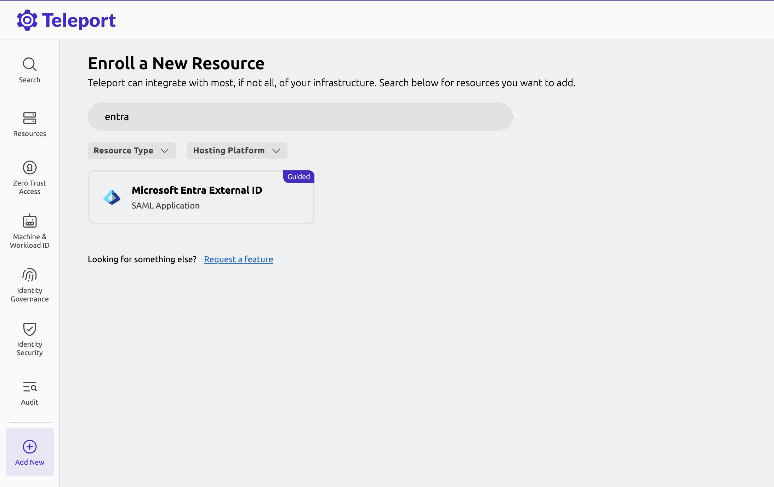This screenshot has width=774, height=487.
Task: Click the Microsoft Entra External ID logo
Action: click(x=112, y=197)
